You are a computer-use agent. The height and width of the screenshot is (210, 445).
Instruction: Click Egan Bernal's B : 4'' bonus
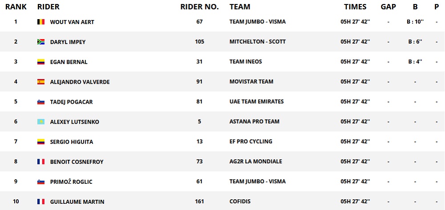[415, 62]
